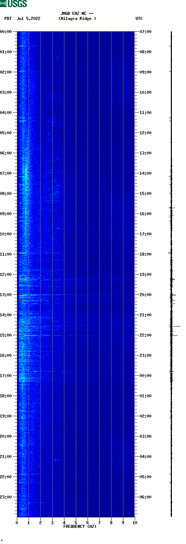Click the 10 Hz frequency axis tick label
The height and width of the screenshot is (544, 186).
click(x=135, y=523)
